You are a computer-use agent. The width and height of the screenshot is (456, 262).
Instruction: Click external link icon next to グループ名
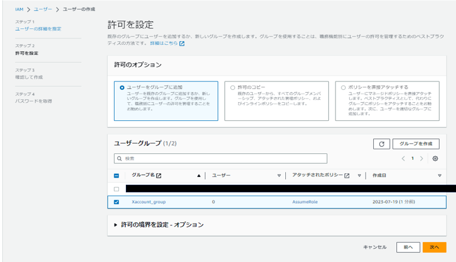pos(158,175)
